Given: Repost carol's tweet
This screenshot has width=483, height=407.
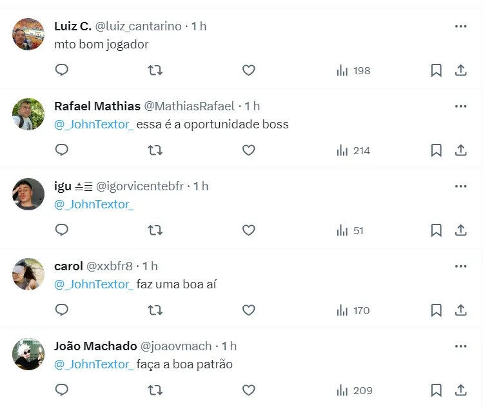Looking at the screenshot, I should coord(155,310).
